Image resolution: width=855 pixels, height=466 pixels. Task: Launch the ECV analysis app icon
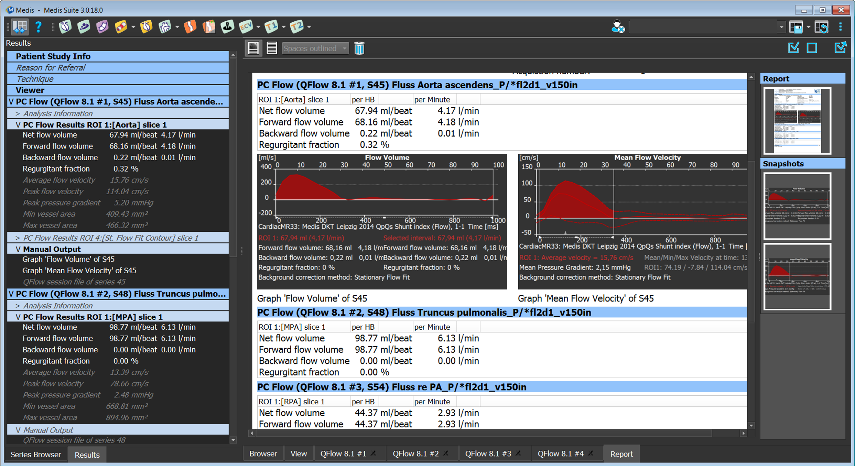click(246, 27)
